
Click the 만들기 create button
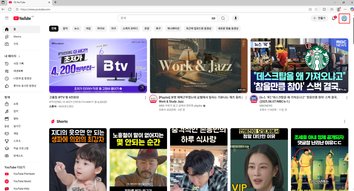point(319,18)
